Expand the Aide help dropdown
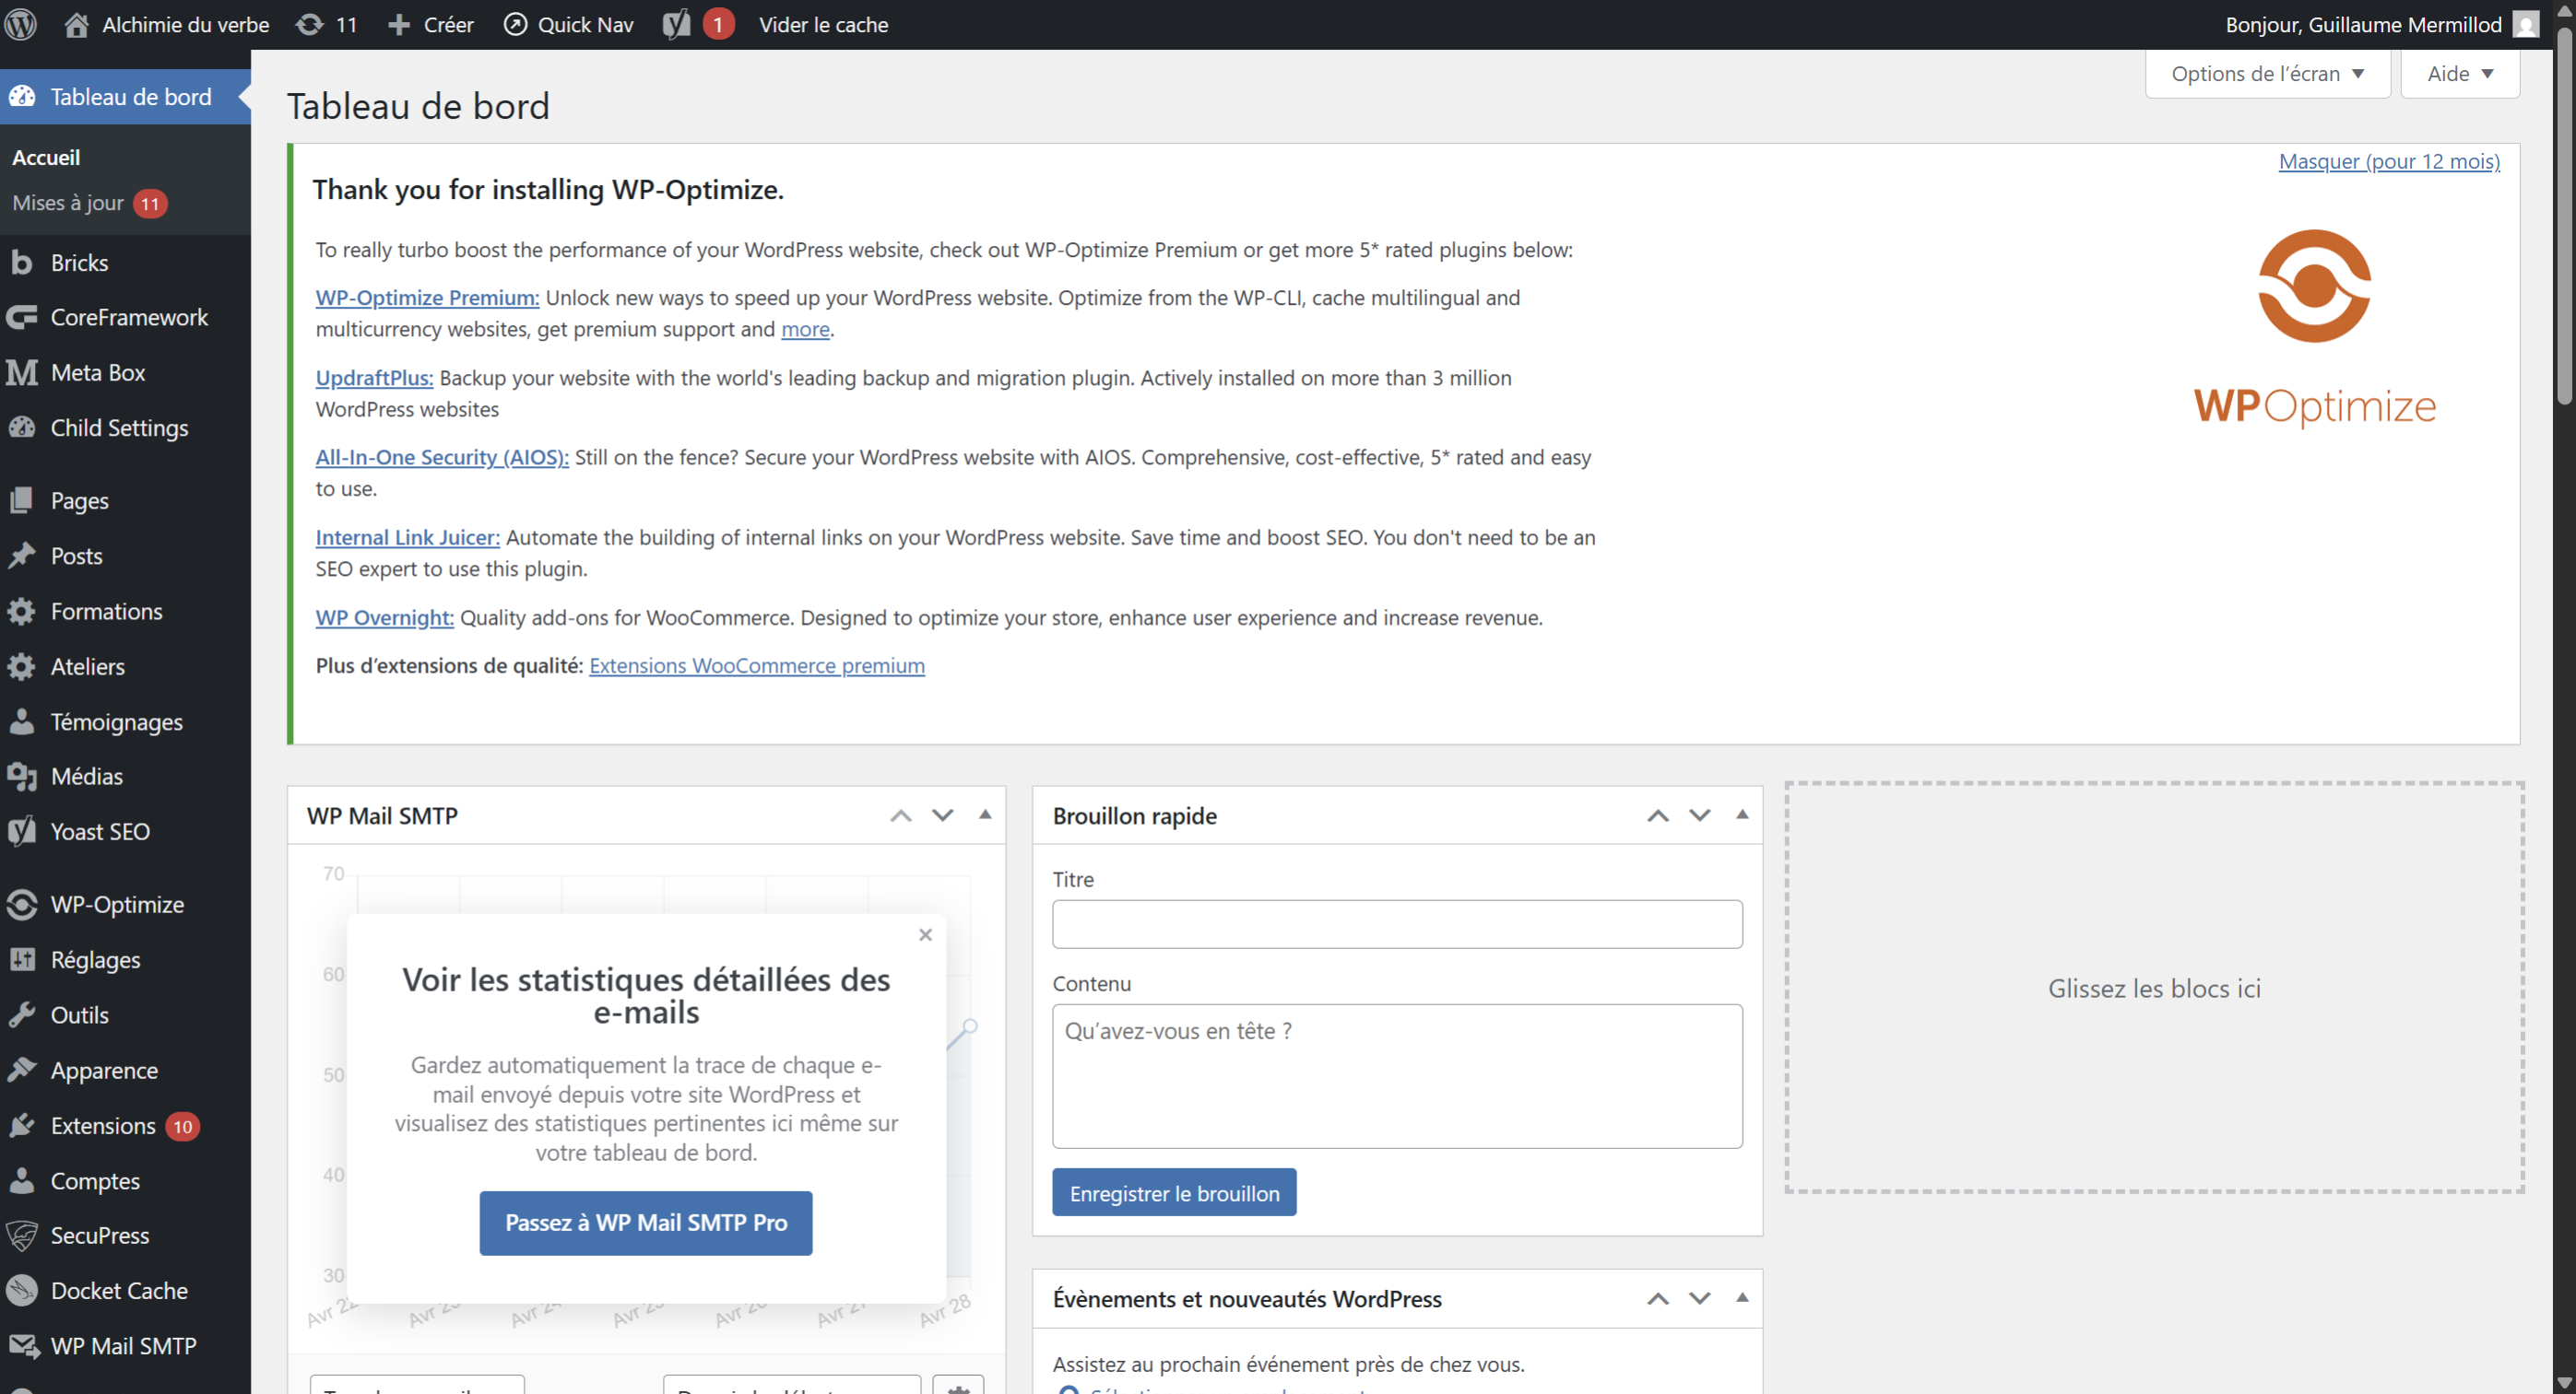This screenshot has width=2576, height=1394. click(x=2460, y=74)
